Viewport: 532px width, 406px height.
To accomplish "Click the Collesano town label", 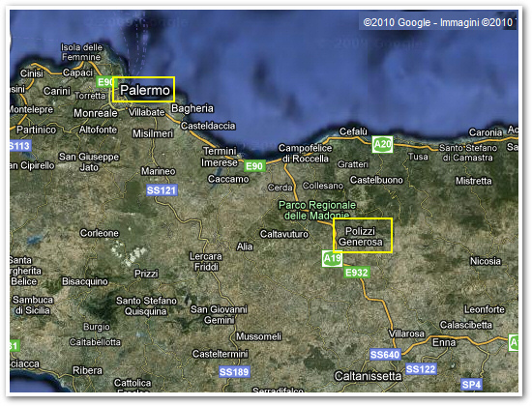I will 323,186.
